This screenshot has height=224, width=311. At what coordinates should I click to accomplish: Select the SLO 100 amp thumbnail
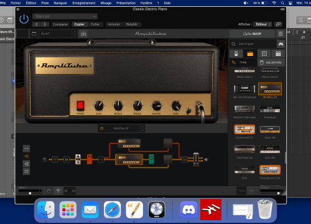point(270,149)
